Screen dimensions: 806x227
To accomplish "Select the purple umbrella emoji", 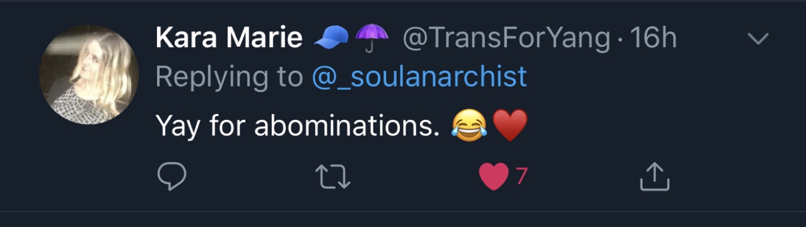I will point(371,39).
